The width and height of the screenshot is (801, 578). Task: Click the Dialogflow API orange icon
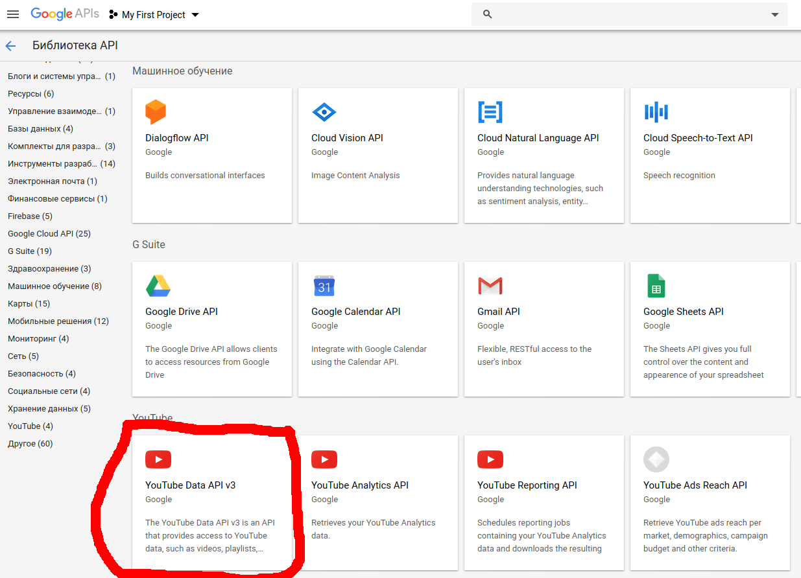coord(156,112)
